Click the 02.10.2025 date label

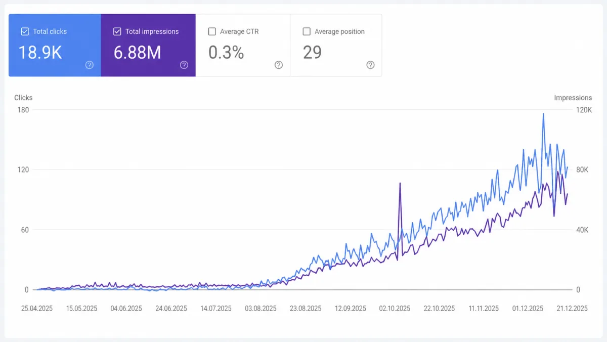pyautogui.click(x=395, y=308)
